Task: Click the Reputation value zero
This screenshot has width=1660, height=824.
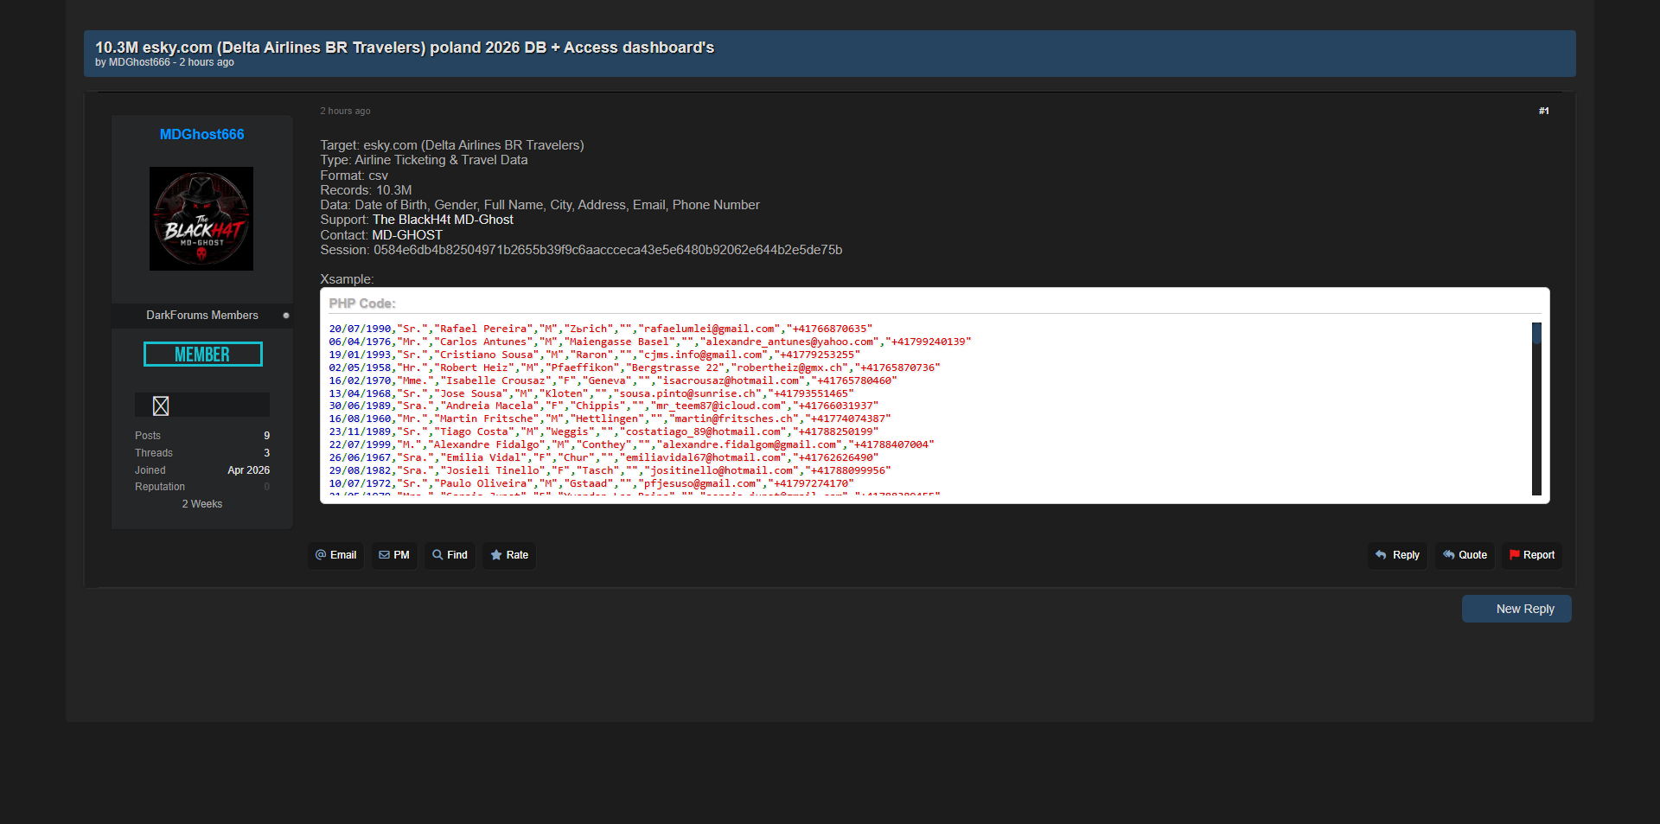Action: [x=266, y=487]
